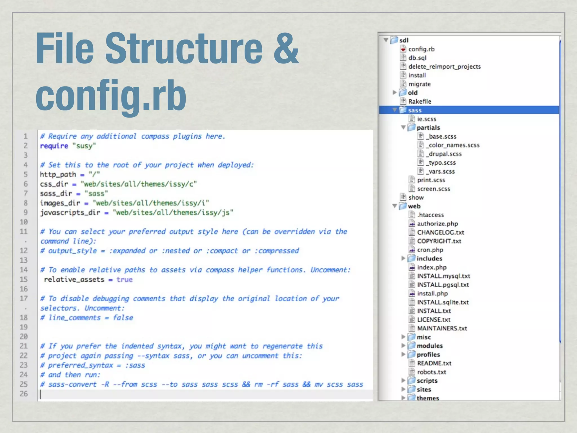Select INSTALL.sqlite.txt in web folder

[443, 302]
